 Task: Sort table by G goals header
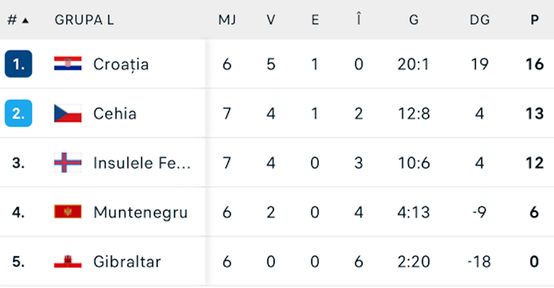coord(413,20)
